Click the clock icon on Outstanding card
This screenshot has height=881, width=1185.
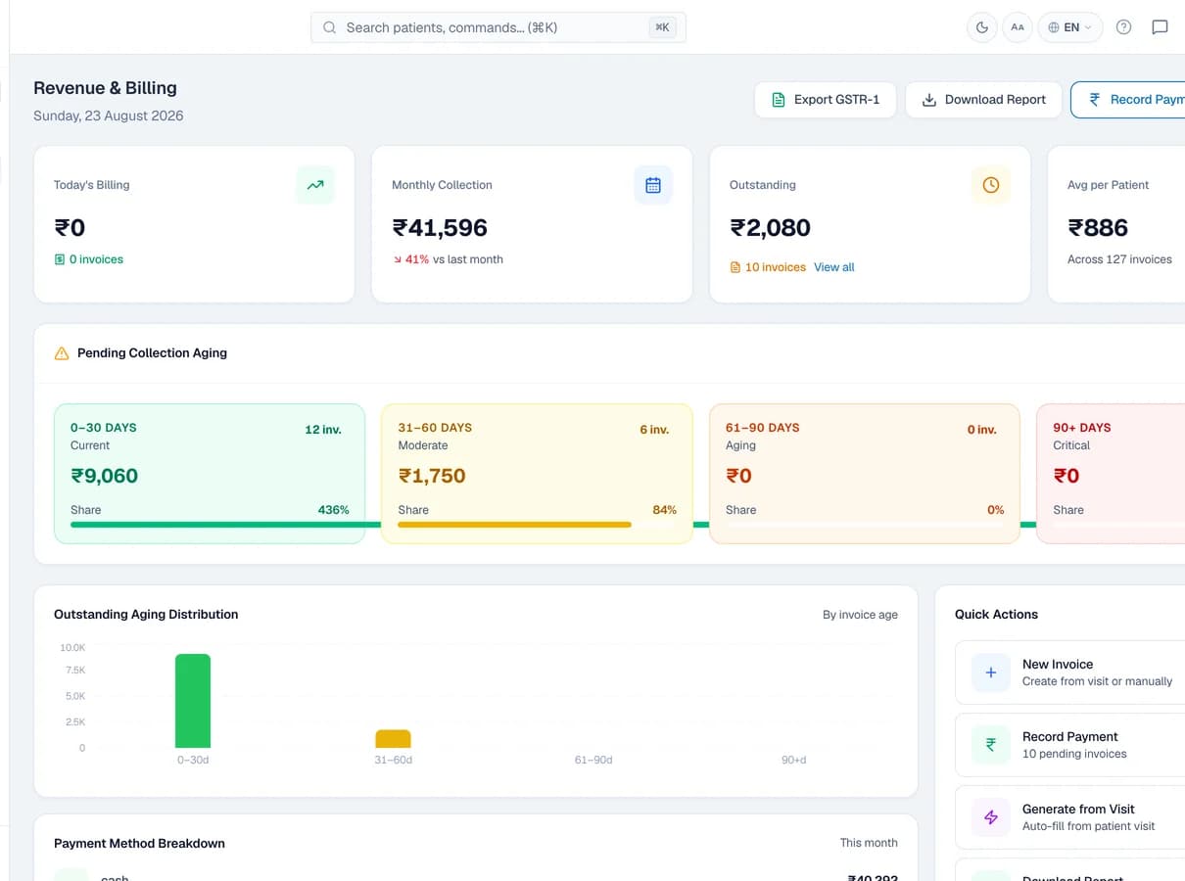991,185
